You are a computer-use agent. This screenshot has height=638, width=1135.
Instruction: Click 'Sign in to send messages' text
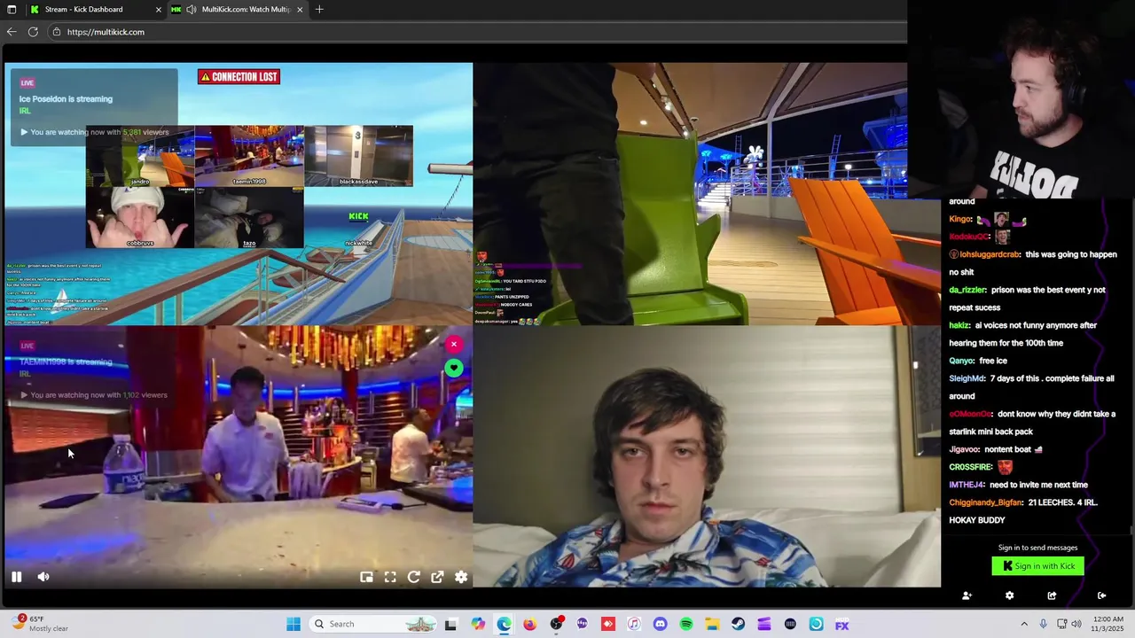pos(1037,548)
